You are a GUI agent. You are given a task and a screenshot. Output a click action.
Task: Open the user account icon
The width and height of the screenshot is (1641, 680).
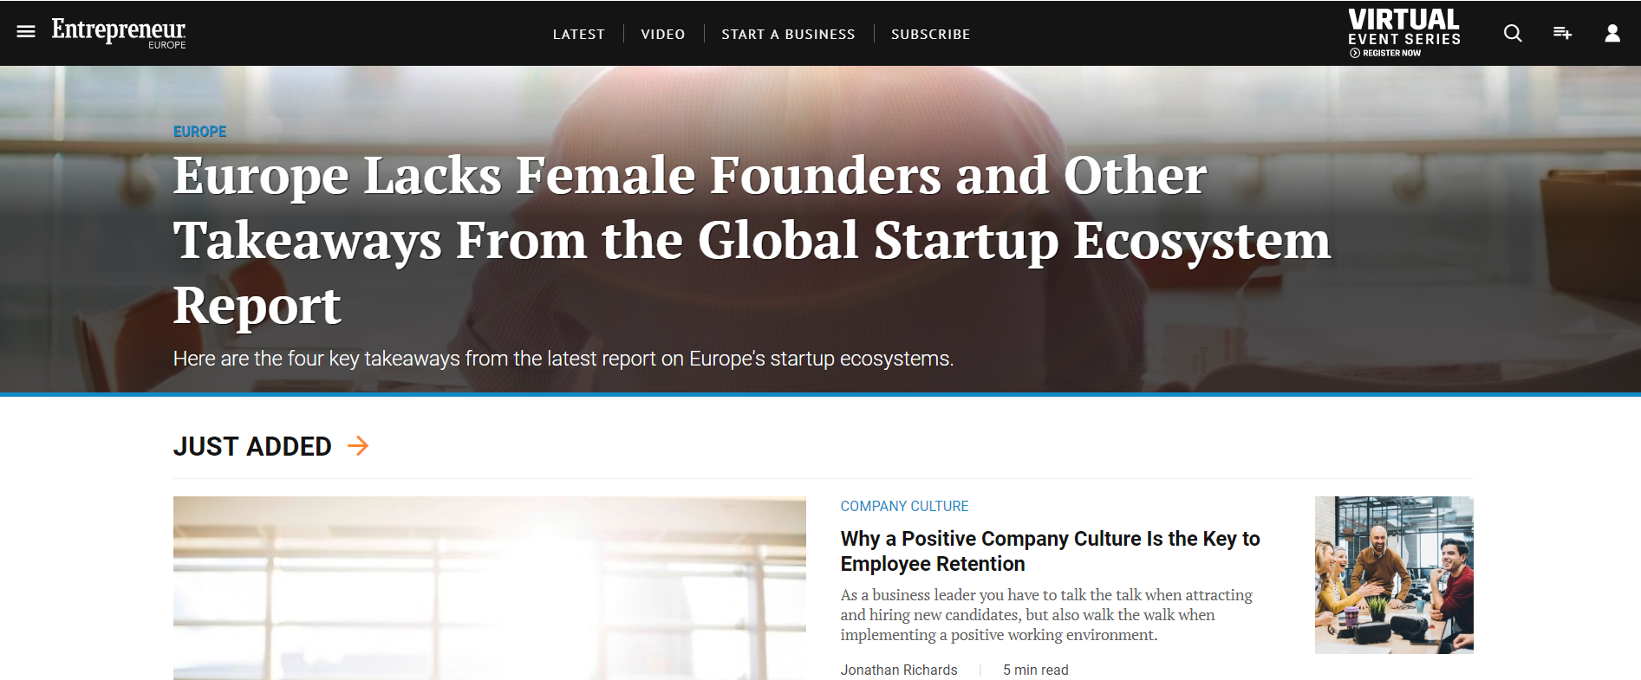[x=1612, y=33]
